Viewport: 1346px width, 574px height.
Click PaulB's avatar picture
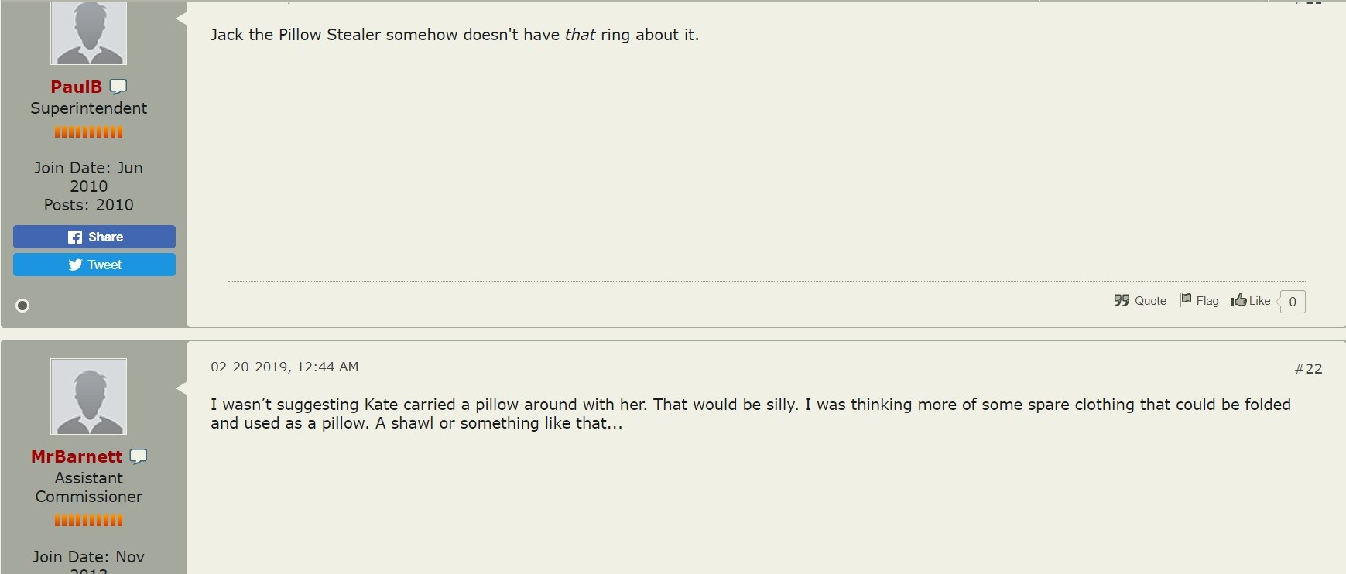point(88,33)
